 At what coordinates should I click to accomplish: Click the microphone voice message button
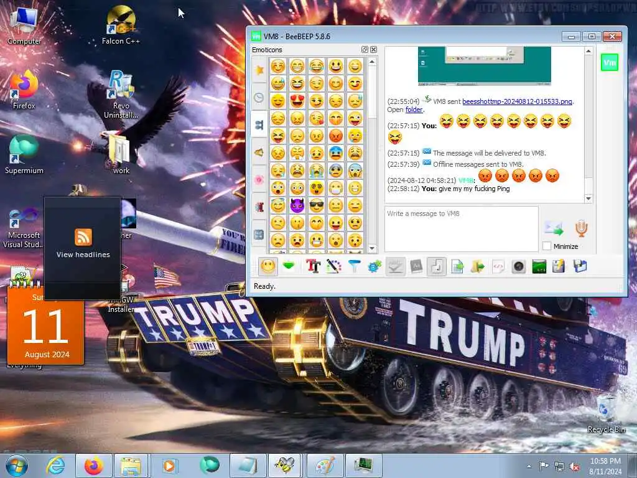582,228
